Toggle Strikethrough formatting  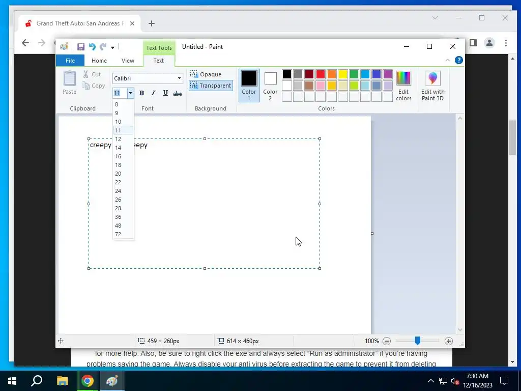178,93
